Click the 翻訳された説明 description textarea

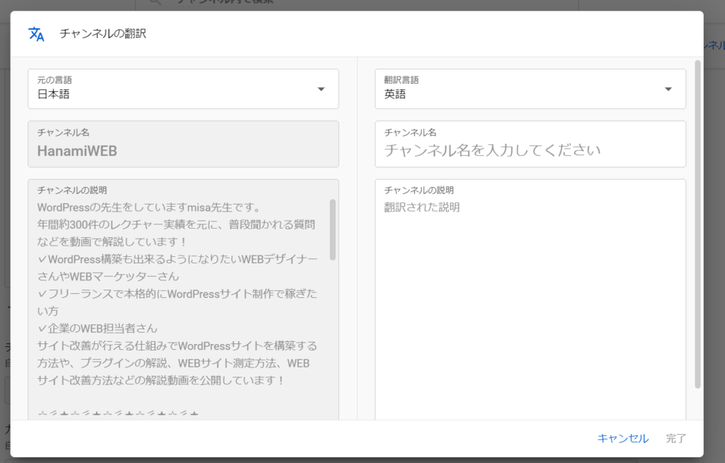tap(530, 297)
